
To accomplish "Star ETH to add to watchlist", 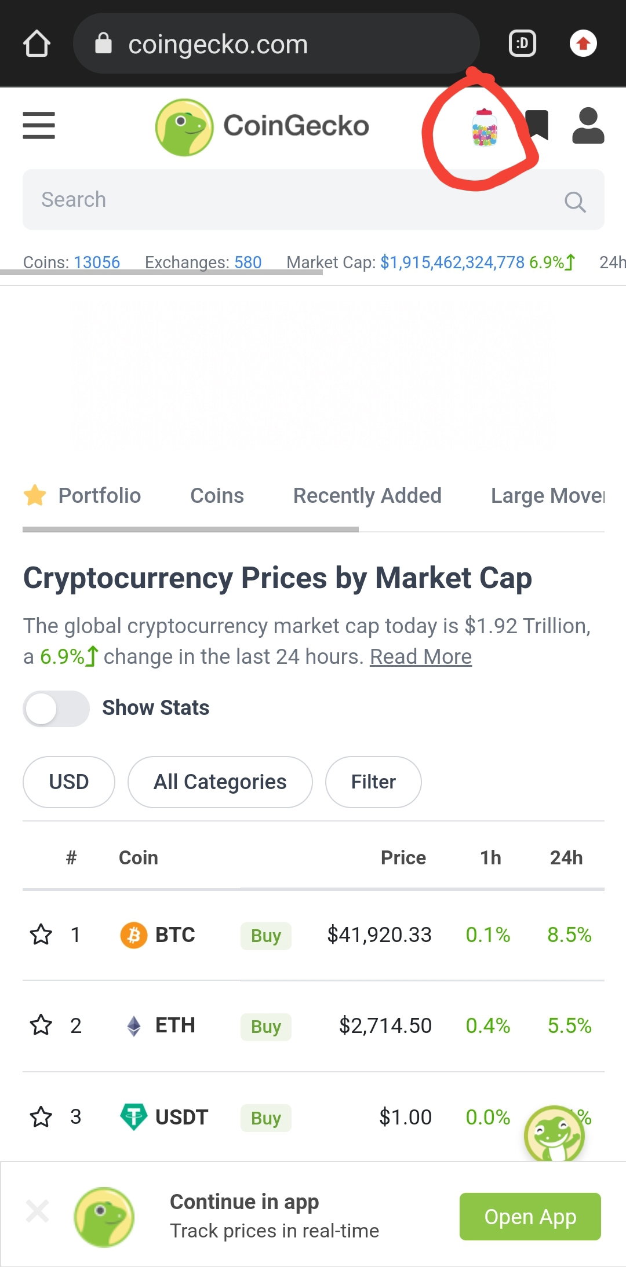I will [41, 1025].
